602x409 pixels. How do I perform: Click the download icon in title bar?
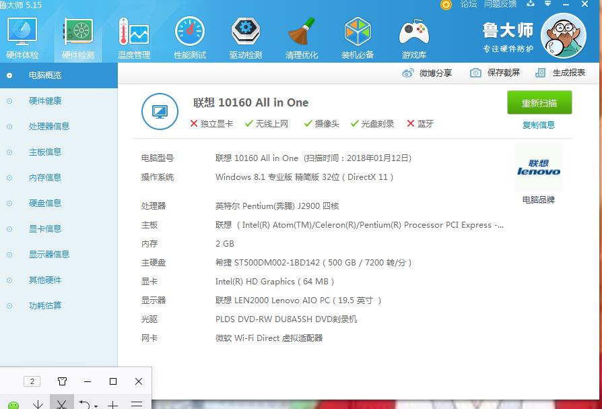(x=531, y=4)
